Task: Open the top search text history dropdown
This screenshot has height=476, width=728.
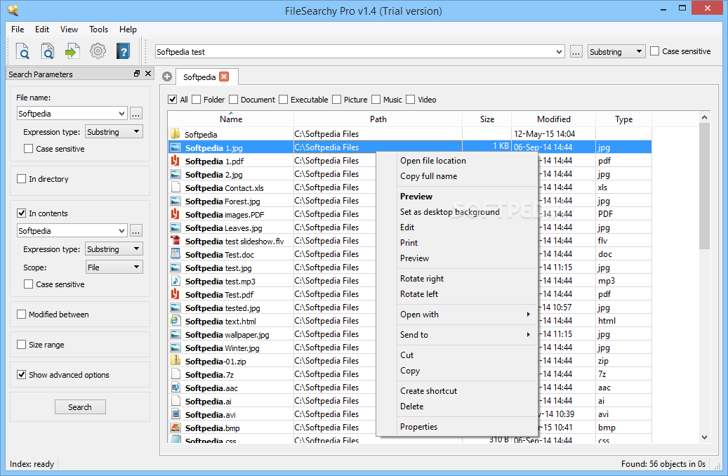Action: tap(559, 51)
